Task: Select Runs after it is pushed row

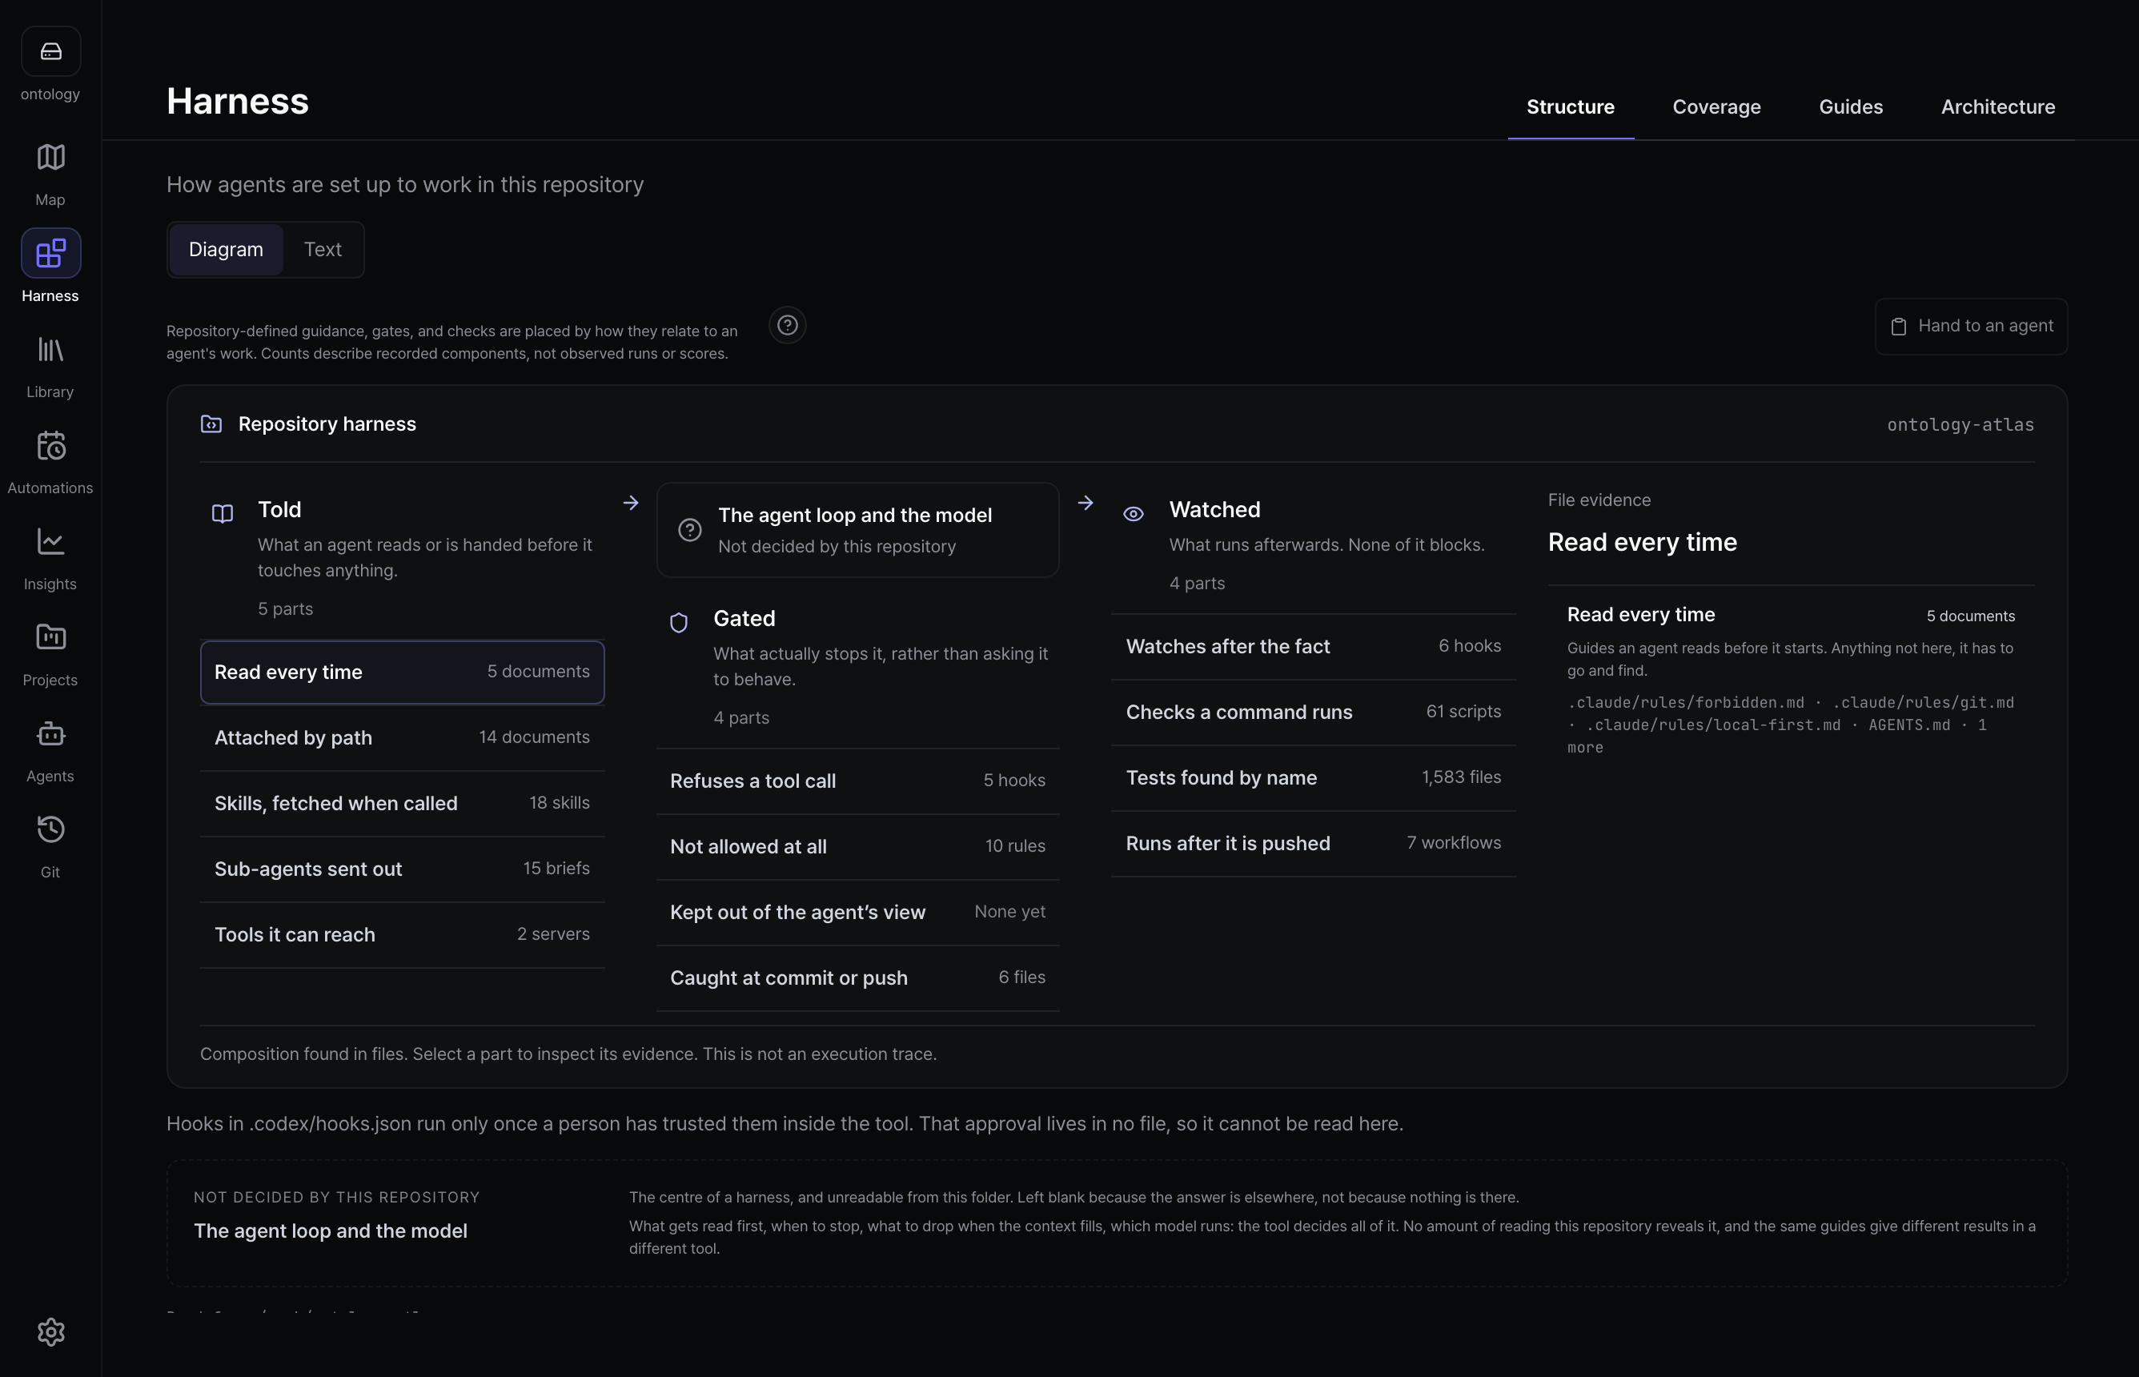Action: point(1313,844)
